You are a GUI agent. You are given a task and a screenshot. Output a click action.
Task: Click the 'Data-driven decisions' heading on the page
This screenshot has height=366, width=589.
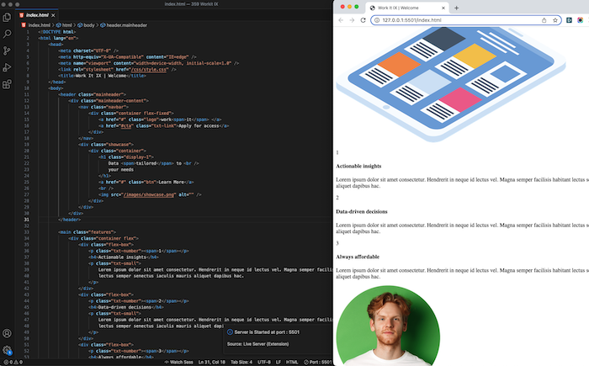pyautogui.click(x=362, y=211)
